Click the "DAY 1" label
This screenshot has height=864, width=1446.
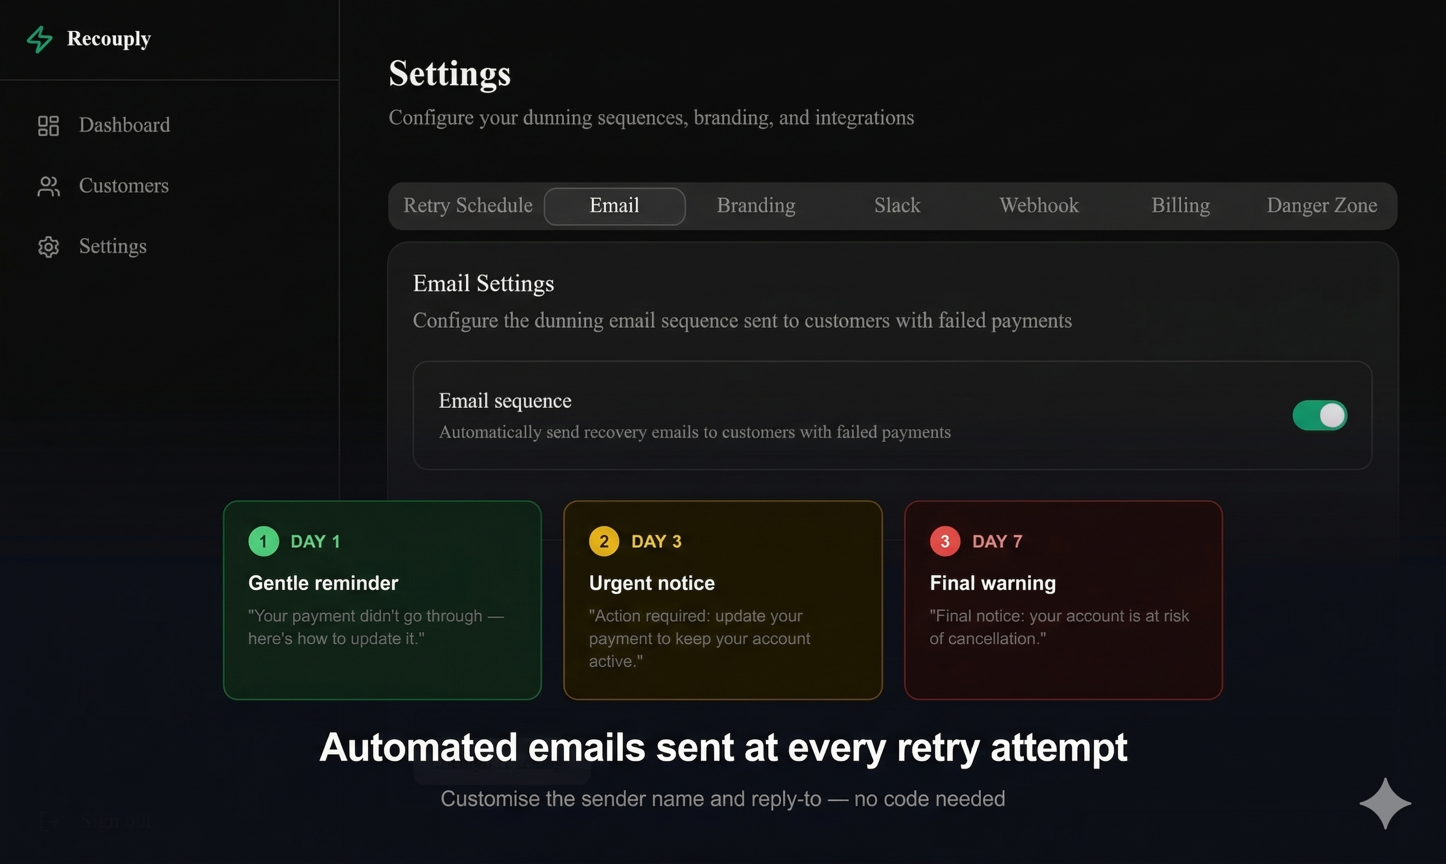315,542
